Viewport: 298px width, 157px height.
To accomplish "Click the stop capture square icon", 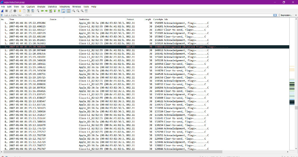I will pyautogui.click(x=6, y=11).
